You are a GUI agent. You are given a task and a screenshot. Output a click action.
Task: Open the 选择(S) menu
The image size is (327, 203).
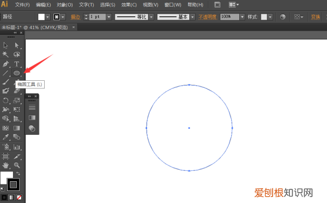107,4
